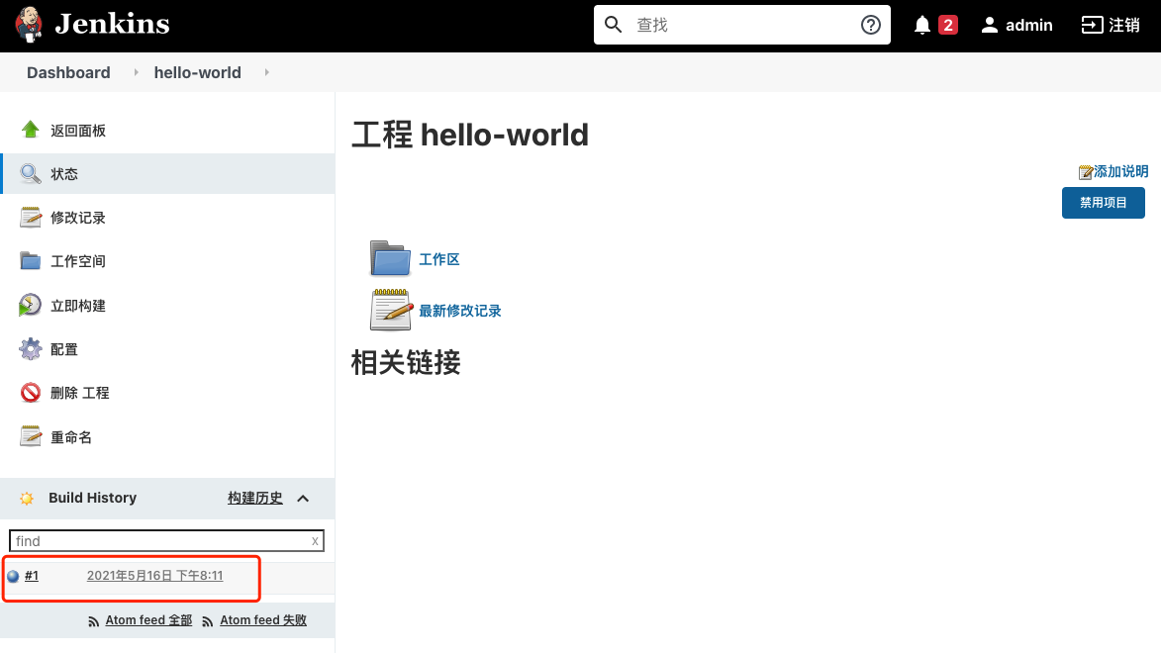The image size is (1161, 653).
Task: Click the Dashboard breadcrumb item
Action: (x=67, y=72)
